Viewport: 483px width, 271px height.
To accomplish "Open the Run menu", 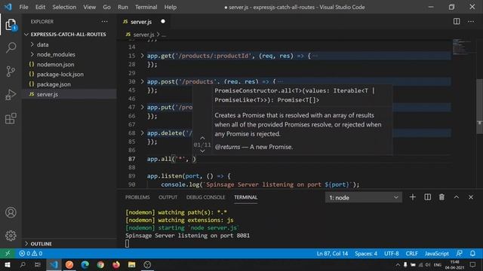I will [x=123, y=7].
